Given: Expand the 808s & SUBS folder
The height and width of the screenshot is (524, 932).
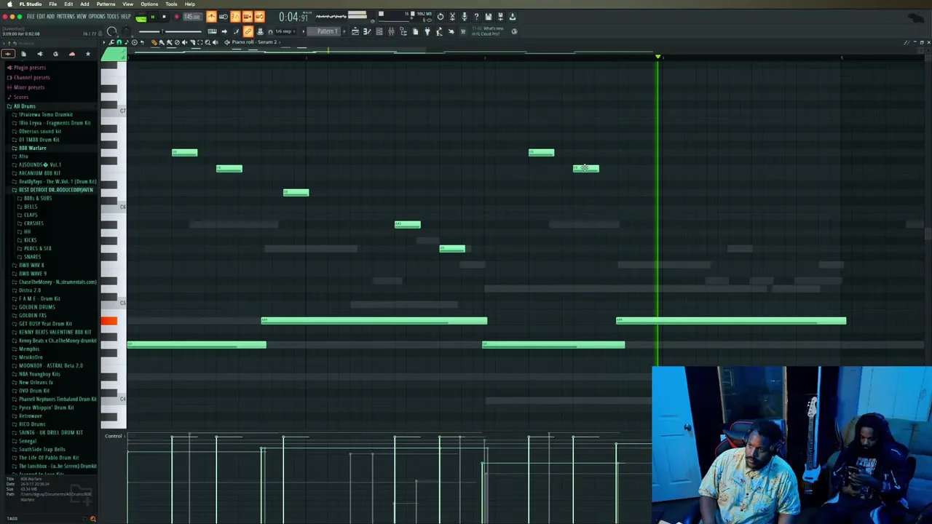Looking at the screenshot, I should pos(37,198).
